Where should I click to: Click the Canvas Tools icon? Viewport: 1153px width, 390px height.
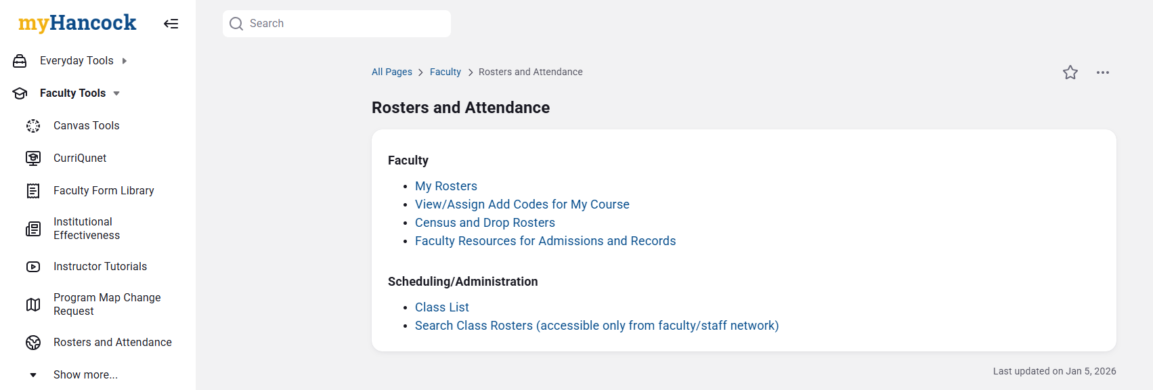pyautogui.click(x=33, y=126)
